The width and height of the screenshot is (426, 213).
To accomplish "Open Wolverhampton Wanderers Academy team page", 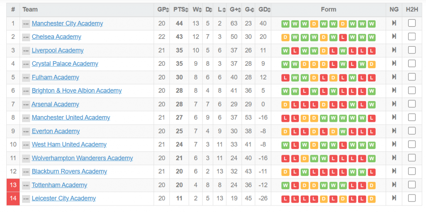I will [x=82, y=158].
